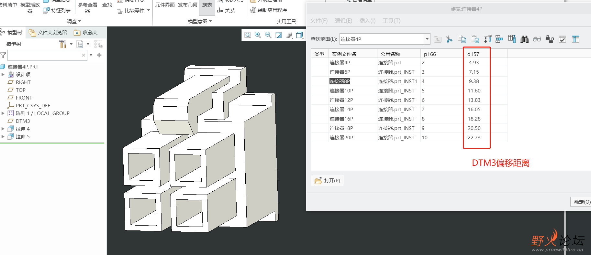Click the up one level folder icon
The image size is (591, 255).
[x=438, y=39]
